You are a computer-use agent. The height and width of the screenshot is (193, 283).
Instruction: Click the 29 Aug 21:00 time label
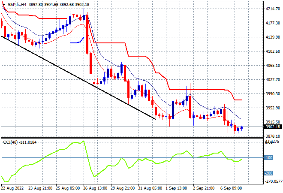pos(123,188)
